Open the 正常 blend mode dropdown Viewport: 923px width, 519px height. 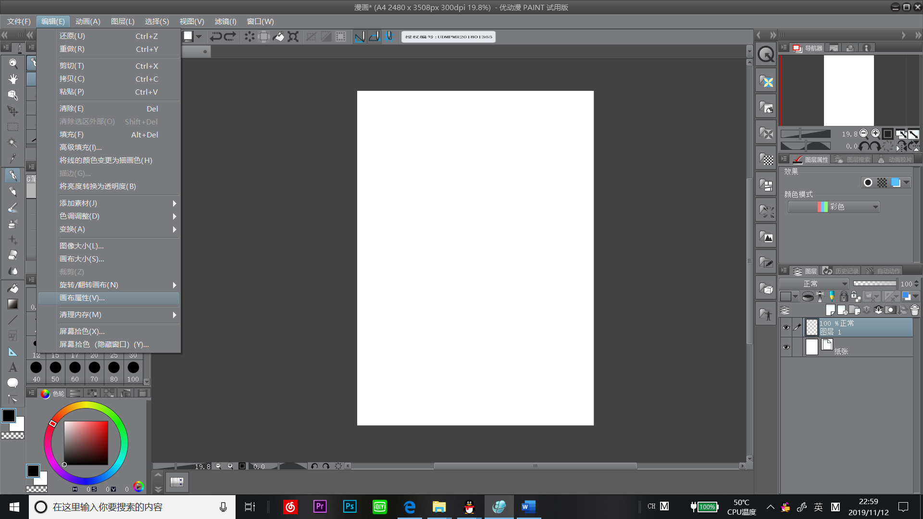tap(814, 284)
